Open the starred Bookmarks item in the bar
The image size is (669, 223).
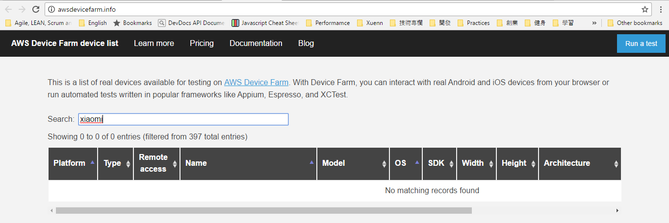pos(132,23)
